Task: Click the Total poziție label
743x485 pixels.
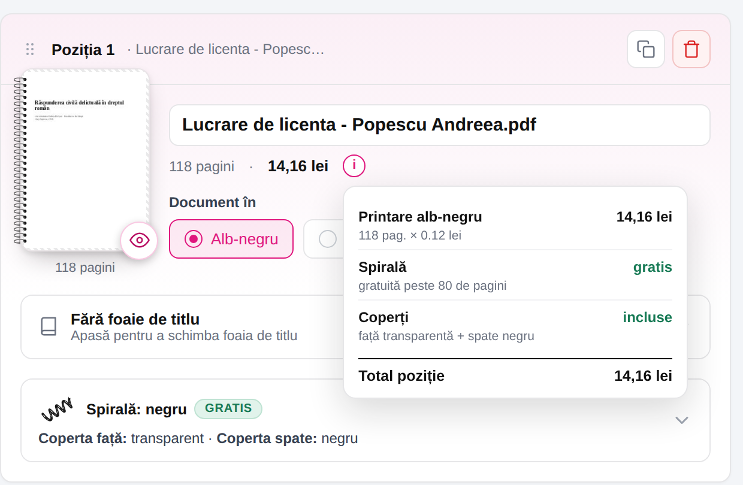Action: pyautogui.click(x=401, y=376)
